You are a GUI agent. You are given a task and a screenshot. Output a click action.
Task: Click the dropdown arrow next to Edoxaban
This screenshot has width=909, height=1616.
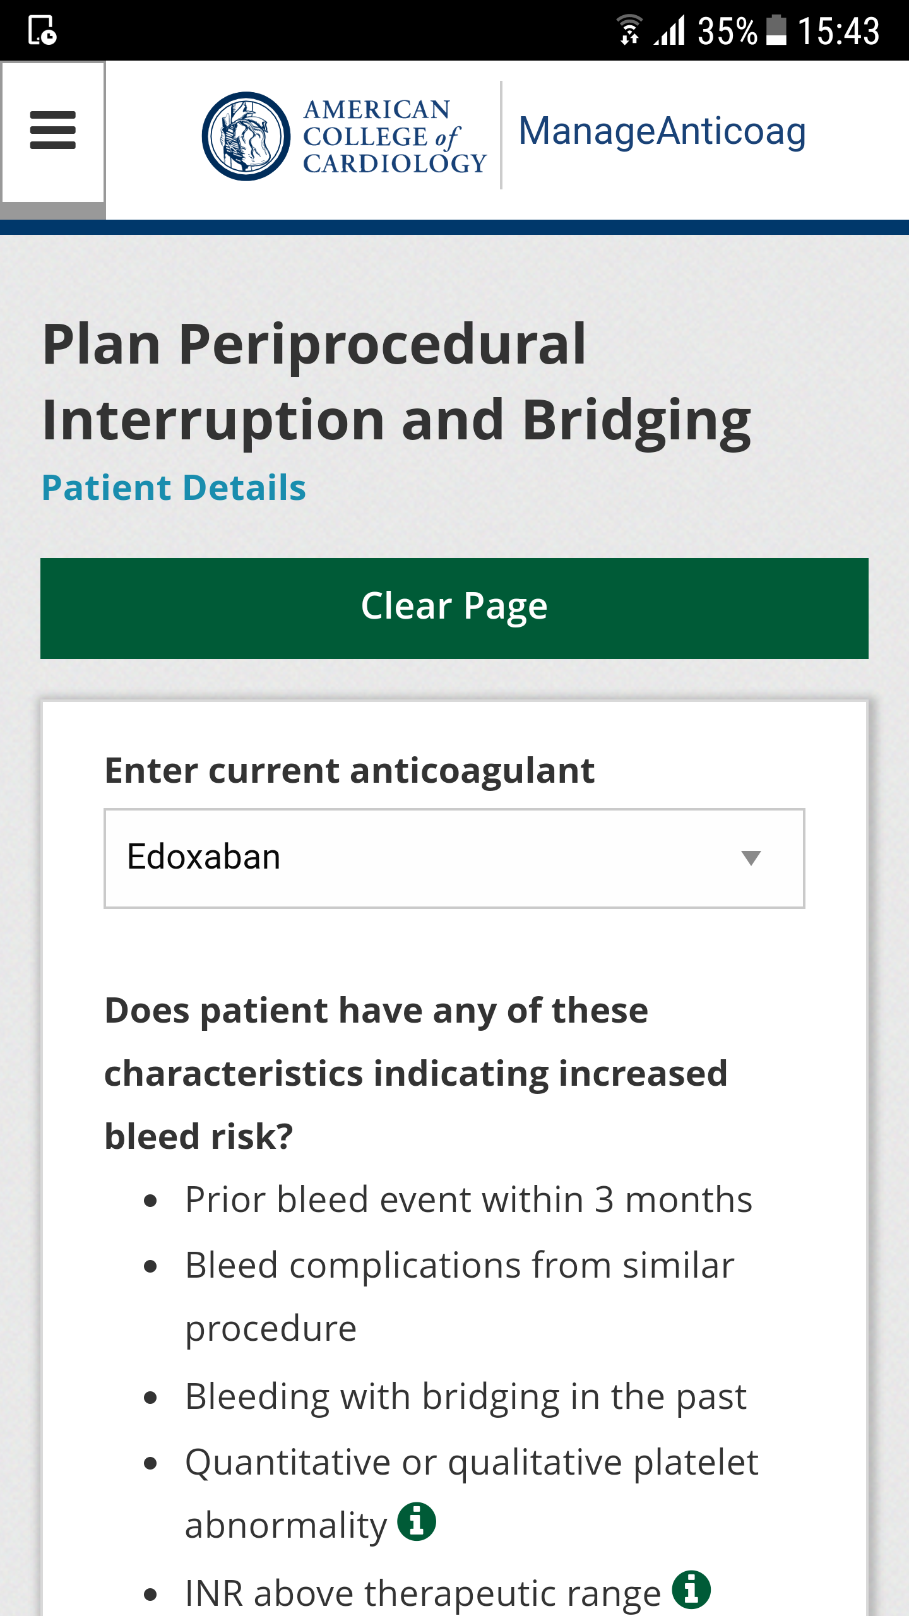click(x=751, y=858)
